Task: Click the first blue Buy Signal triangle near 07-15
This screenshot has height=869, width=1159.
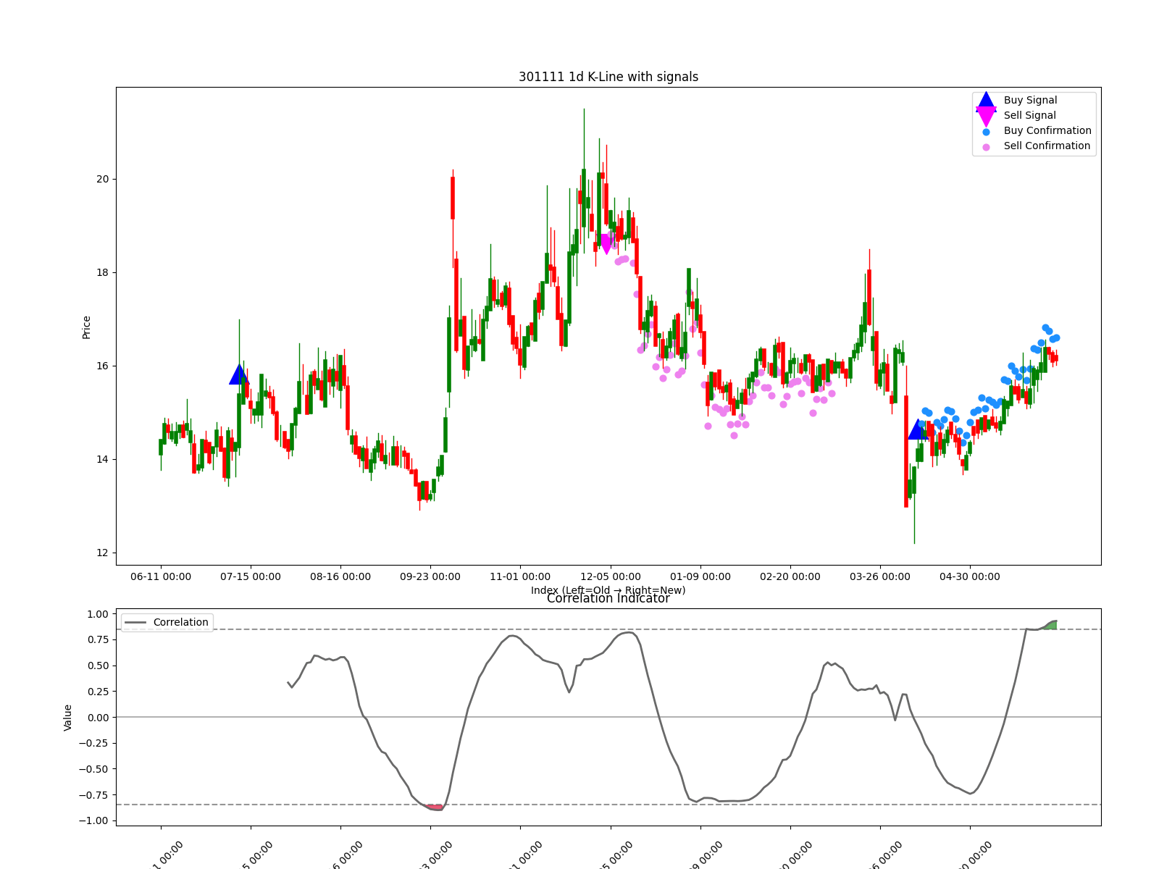Action: coord(239,374)
